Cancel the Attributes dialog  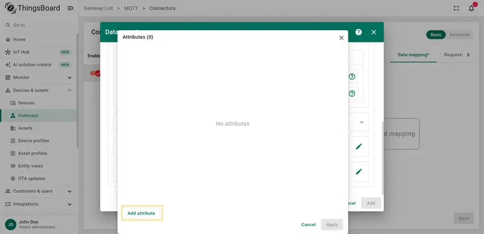pos(309,225)
